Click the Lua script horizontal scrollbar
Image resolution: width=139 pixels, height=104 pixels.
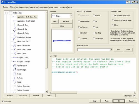point(64,92)
